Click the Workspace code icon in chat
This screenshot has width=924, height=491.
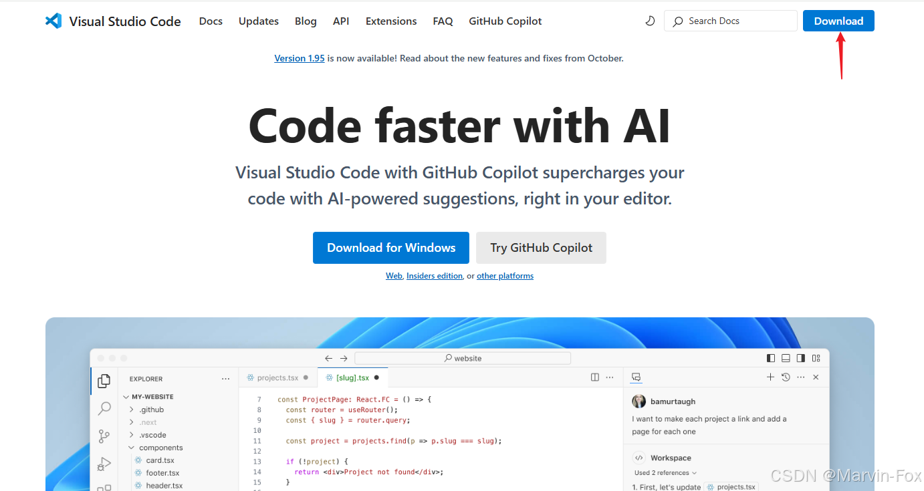pos(639,458)
